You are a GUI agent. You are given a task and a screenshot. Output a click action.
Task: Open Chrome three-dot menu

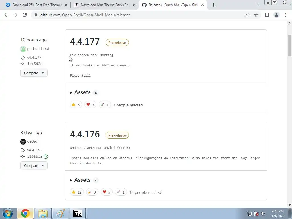tap(286, 15)
